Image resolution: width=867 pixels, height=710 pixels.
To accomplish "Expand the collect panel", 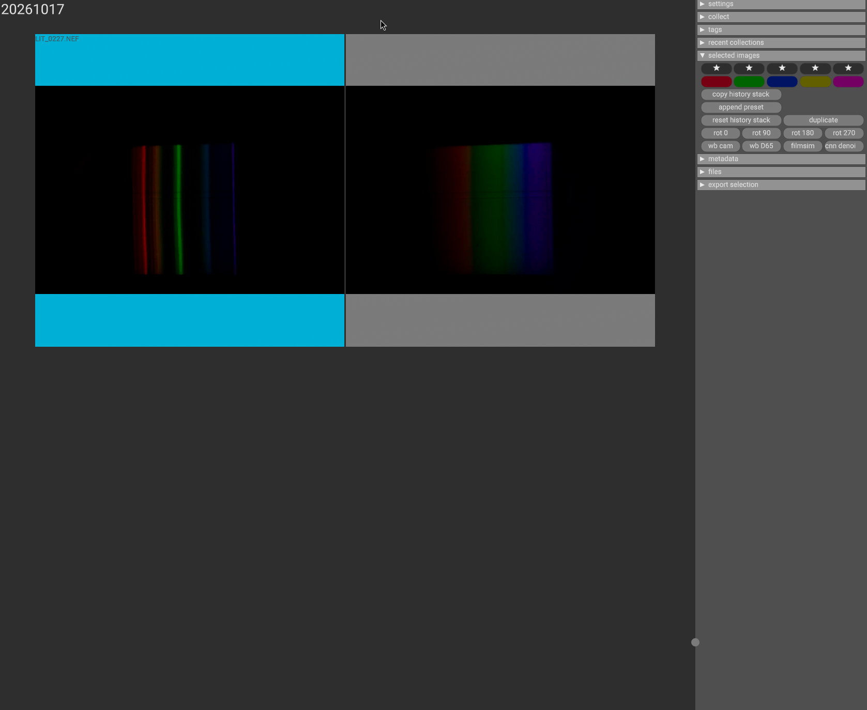I will coord(781,17).
